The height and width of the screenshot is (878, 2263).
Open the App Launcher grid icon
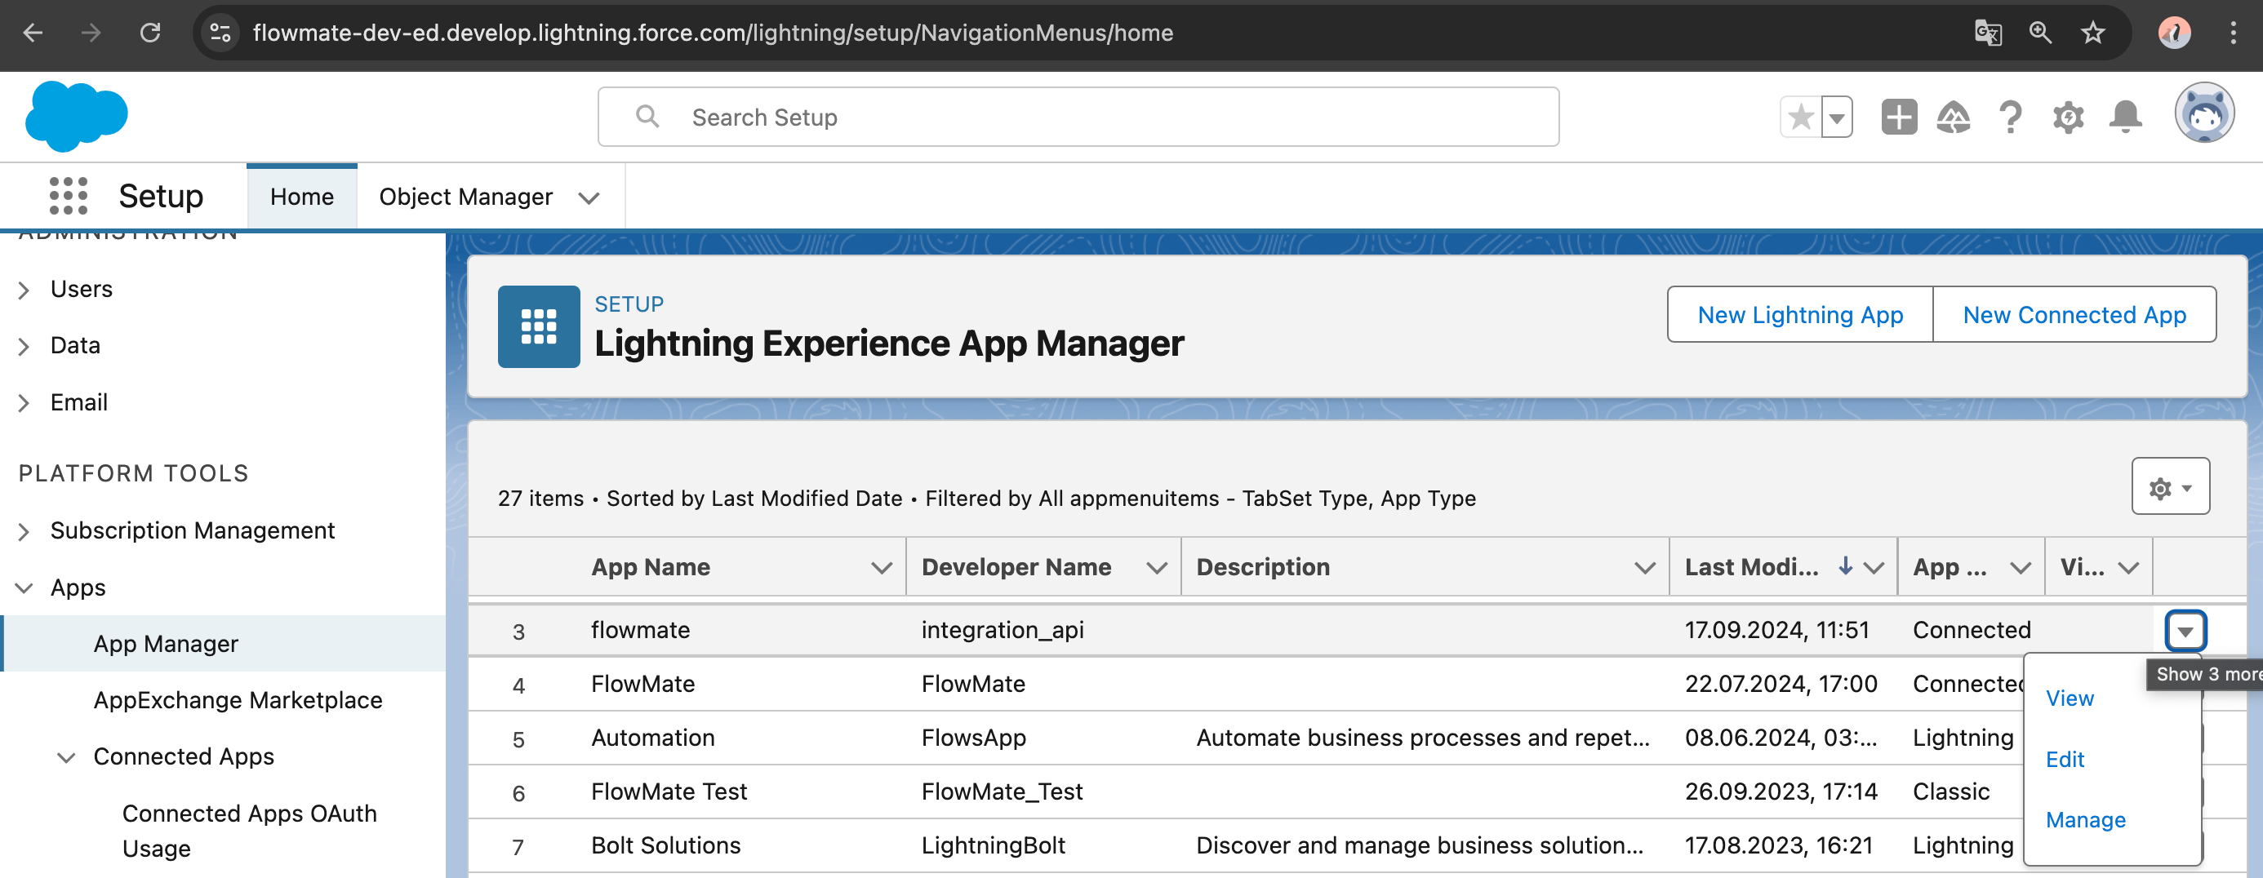coord(69,196)
